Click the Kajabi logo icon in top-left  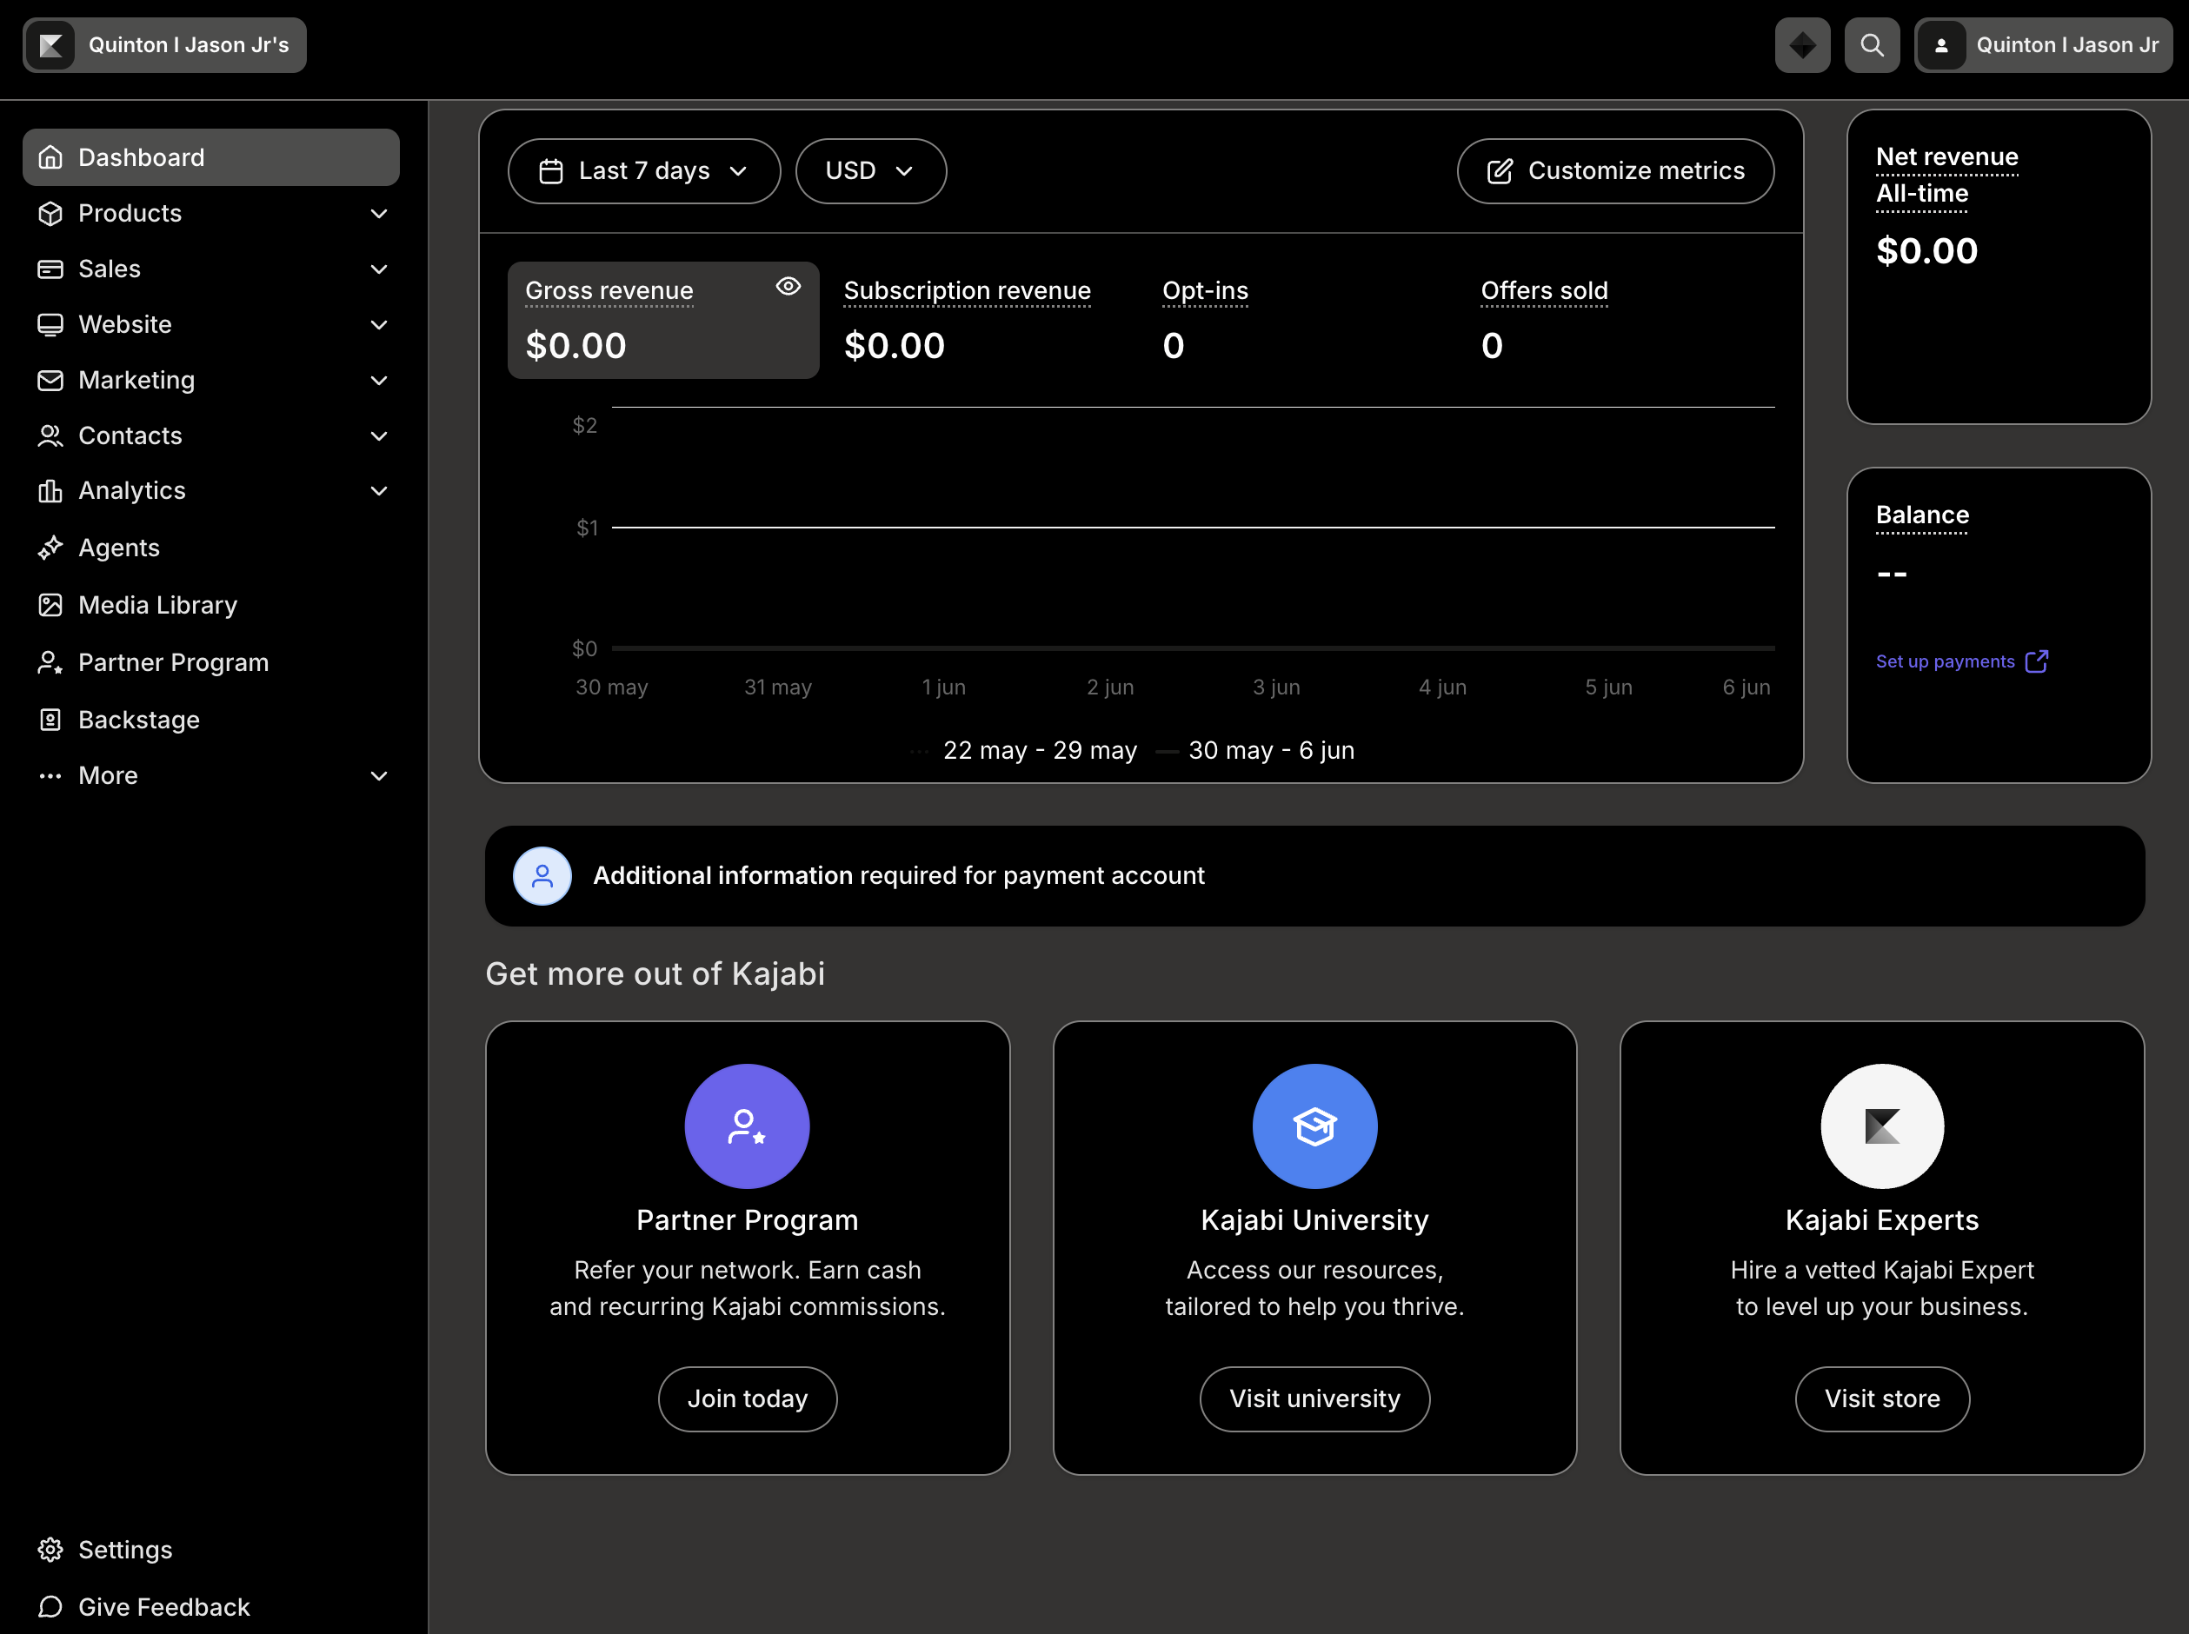pos(50,44)
